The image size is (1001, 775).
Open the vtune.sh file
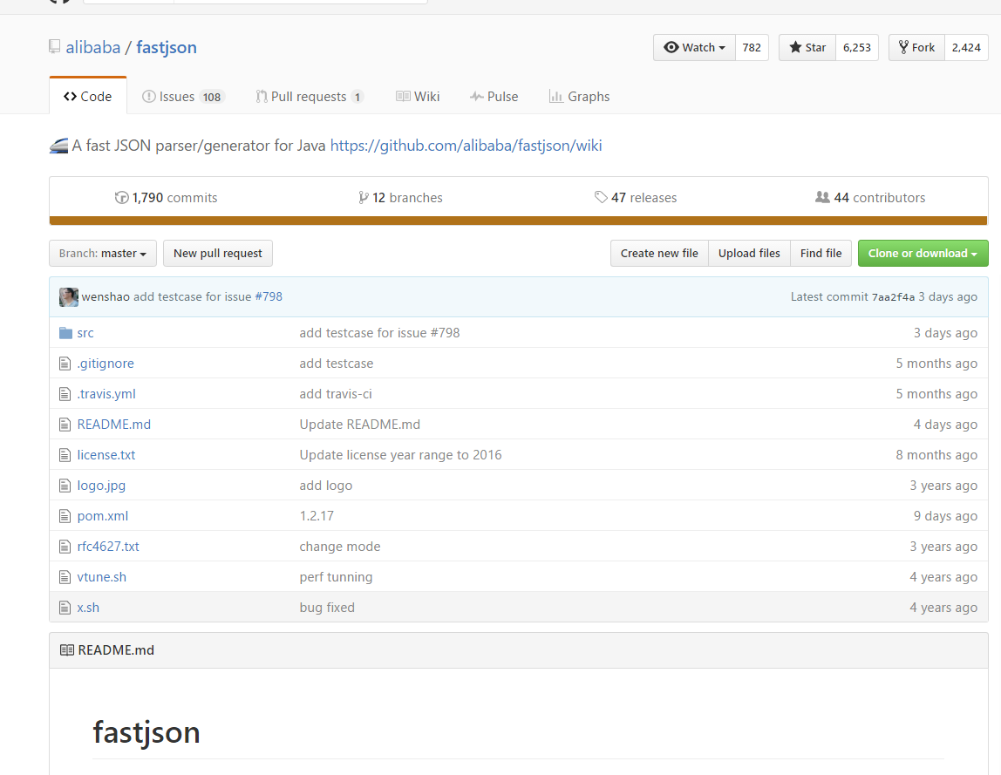pos(101,577)
